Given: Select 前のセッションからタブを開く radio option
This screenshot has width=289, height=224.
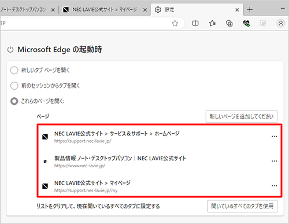Looking at the screenshot, I should pos(14,86).
